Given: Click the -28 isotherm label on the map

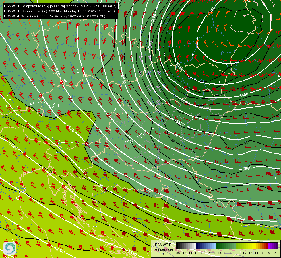Looking at the screenshot, I should point(243,87).
